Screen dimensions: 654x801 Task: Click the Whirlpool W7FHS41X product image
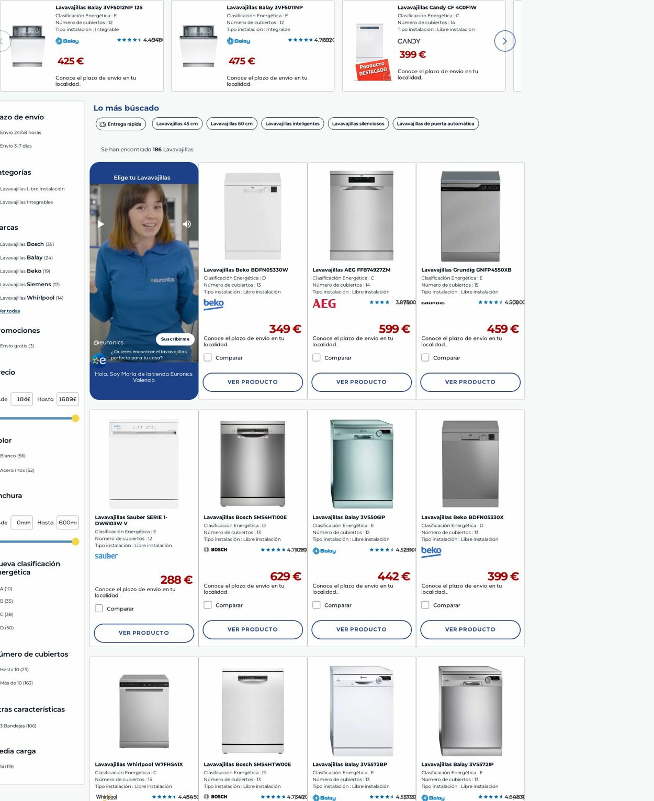[x=144, y=710]
